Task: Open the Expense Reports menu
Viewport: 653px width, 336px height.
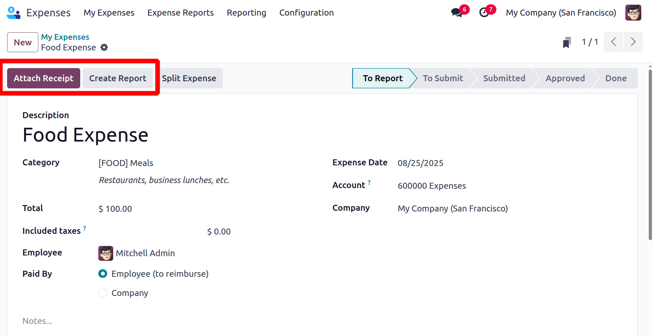Action: [x=181, y=13]
